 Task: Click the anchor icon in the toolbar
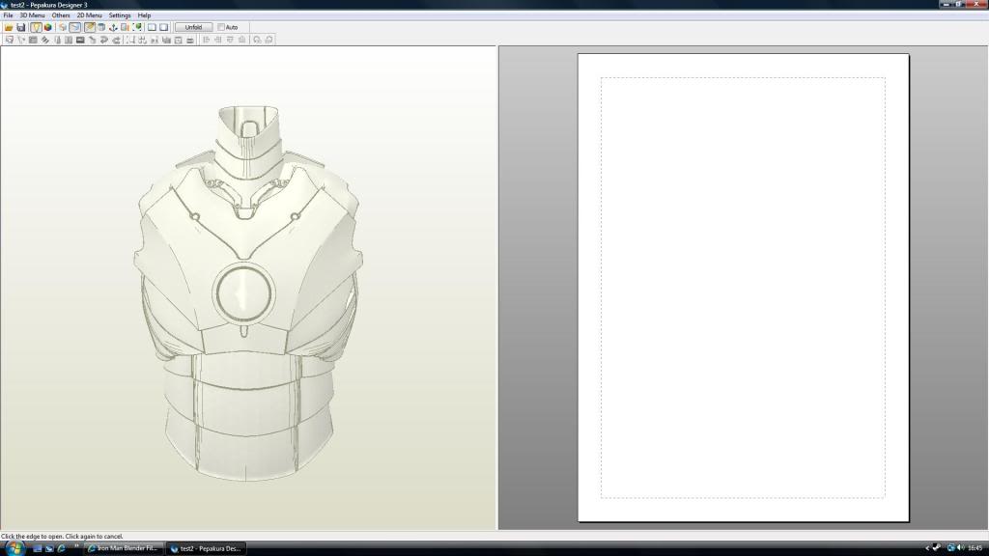(x=113, y=27)
